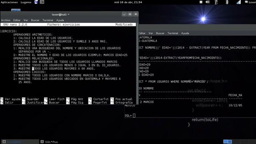Open Ayuda menu in SQL*Plus window
Image resolution: width=256 pixels, height=144 pixels.
[185, 33]
